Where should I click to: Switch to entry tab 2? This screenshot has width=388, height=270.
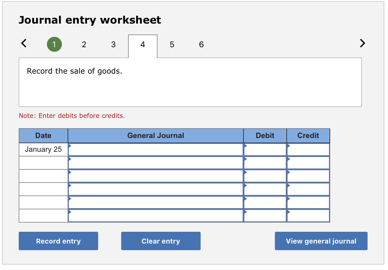84,44
